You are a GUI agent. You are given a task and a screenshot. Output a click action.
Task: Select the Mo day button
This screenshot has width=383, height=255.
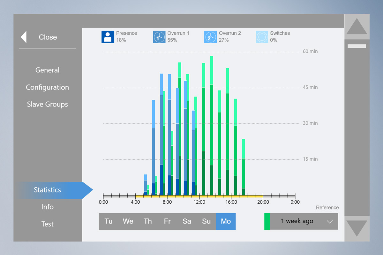(226, 222)
